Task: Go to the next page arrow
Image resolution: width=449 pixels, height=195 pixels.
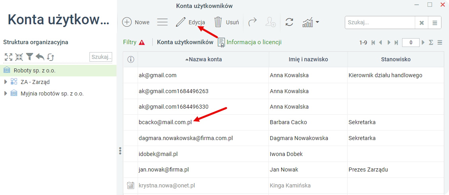Action: [x=389, y=43]
